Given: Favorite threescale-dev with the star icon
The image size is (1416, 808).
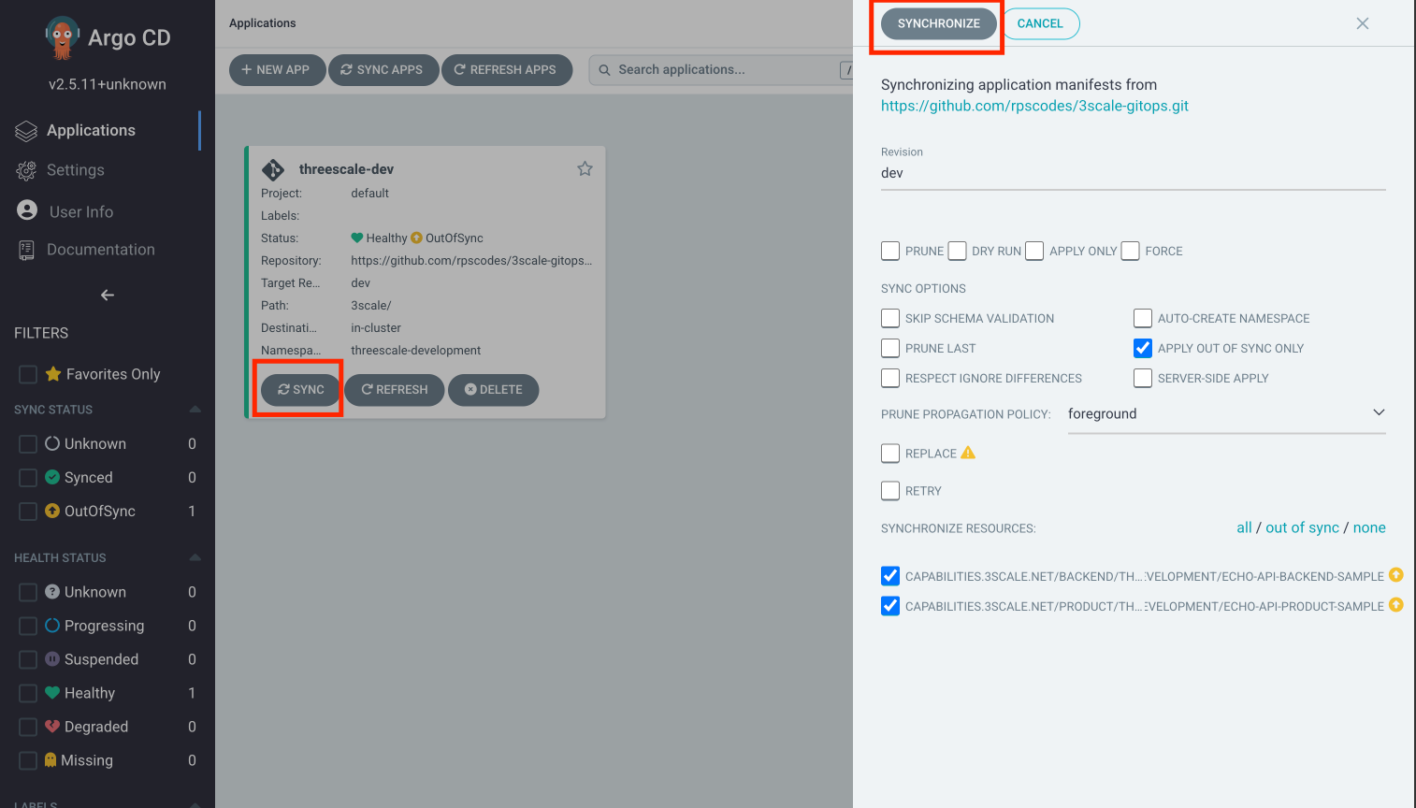Looking at the screenshot, I should pyautogui.click(x=585, y=168).
